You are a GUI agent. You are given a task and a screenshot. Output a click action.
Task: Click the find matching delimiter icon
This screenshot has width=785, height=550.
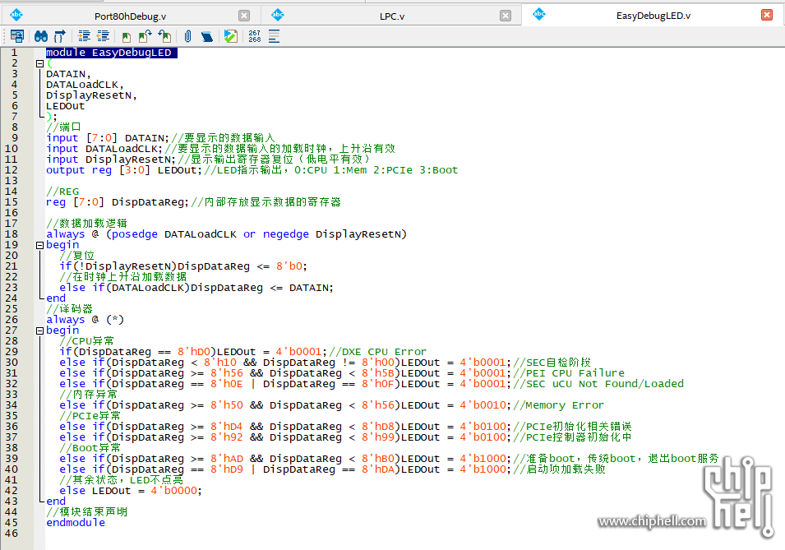59,36
